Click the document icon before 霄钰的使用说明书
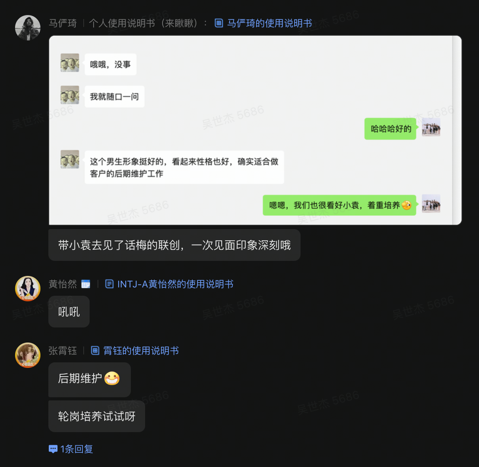Screen dimensions: 479x467 click(x=95, y=350)
